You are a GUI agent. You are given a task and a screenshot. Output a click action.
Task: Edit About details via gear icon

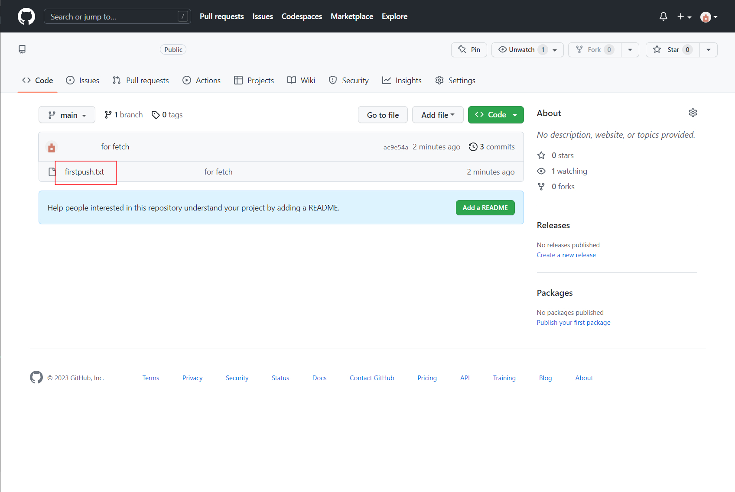[x=693, y=113]
